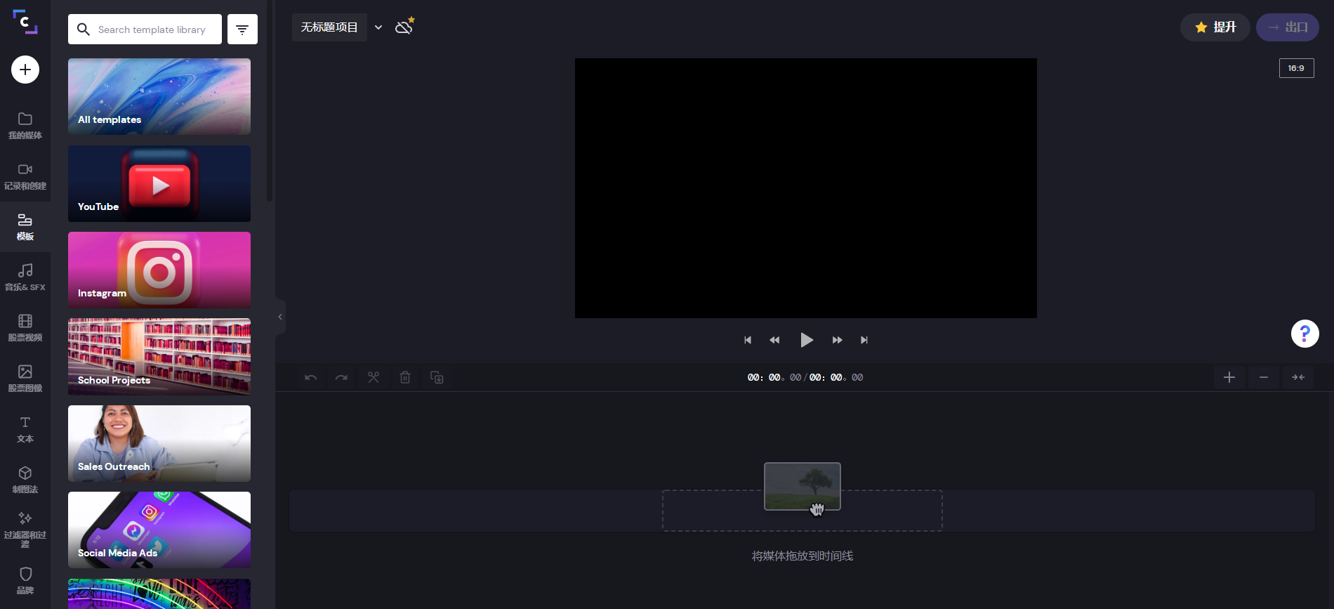Zoom in the timeline with plus

1229,378
